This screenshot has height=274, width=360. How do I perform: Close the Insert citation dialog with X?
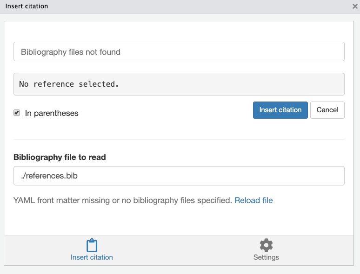point(355,6)
